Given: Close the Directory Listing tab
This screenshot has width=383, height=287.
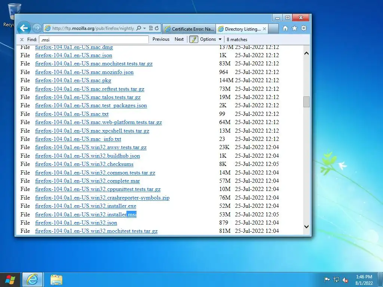Looking at the screenshot, I should click(264, 29).
